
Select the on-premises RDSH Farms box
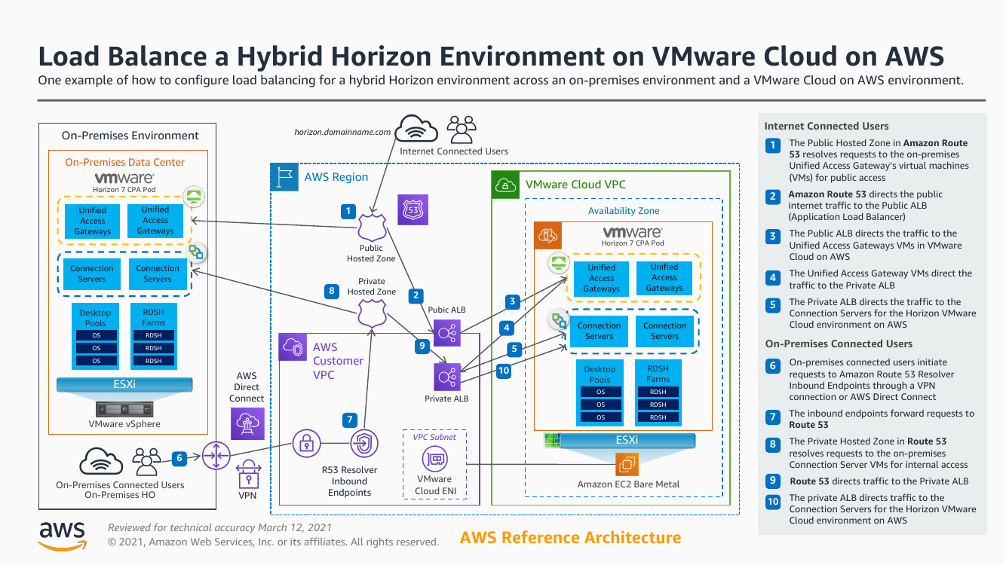154,335
